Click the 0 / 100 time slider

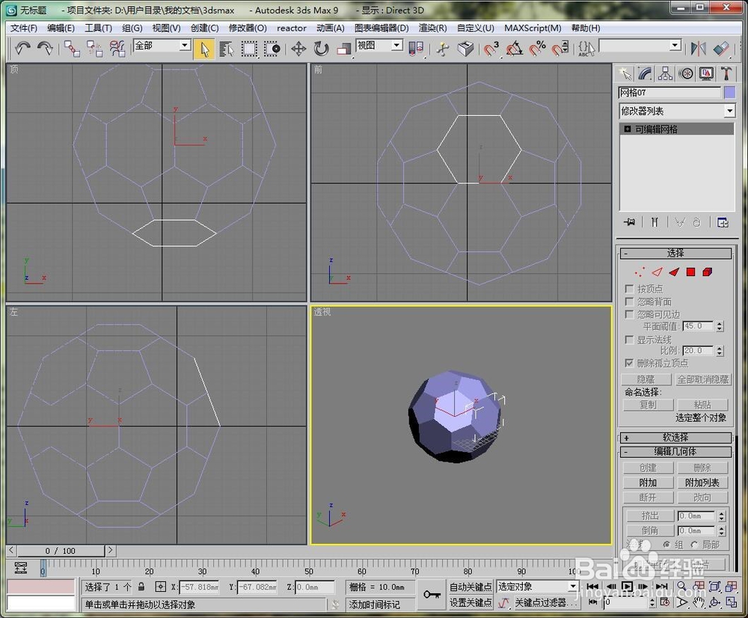(x=61, y=551)
